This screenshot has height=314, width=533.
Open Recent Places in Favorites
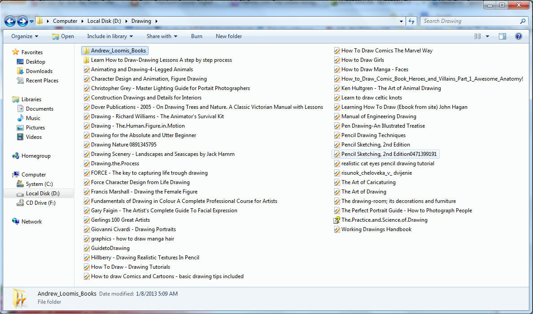tap(37, 81)
